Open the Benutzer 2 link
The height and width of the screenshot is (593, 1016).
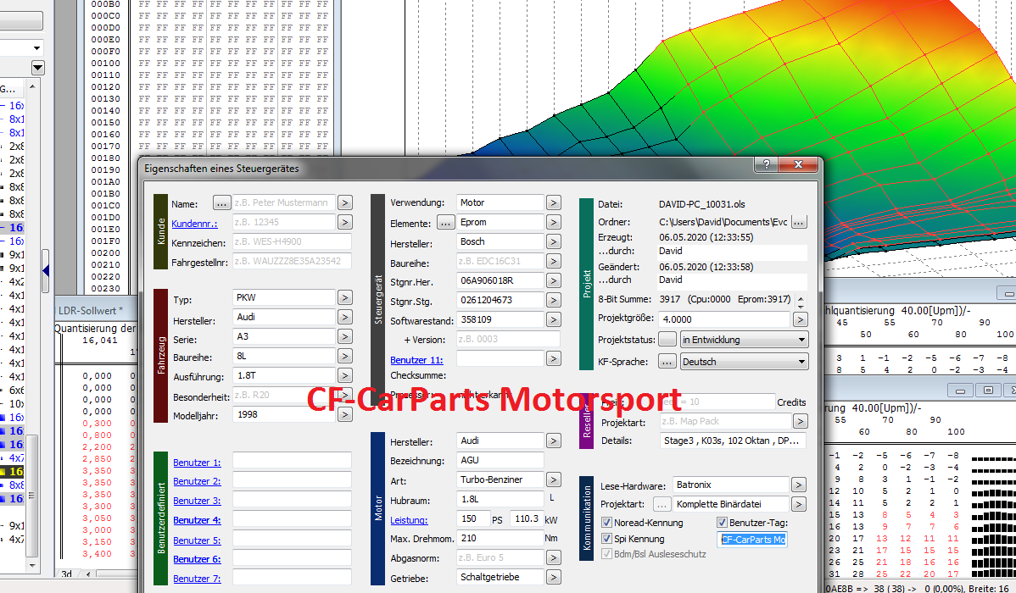point(197,482)
